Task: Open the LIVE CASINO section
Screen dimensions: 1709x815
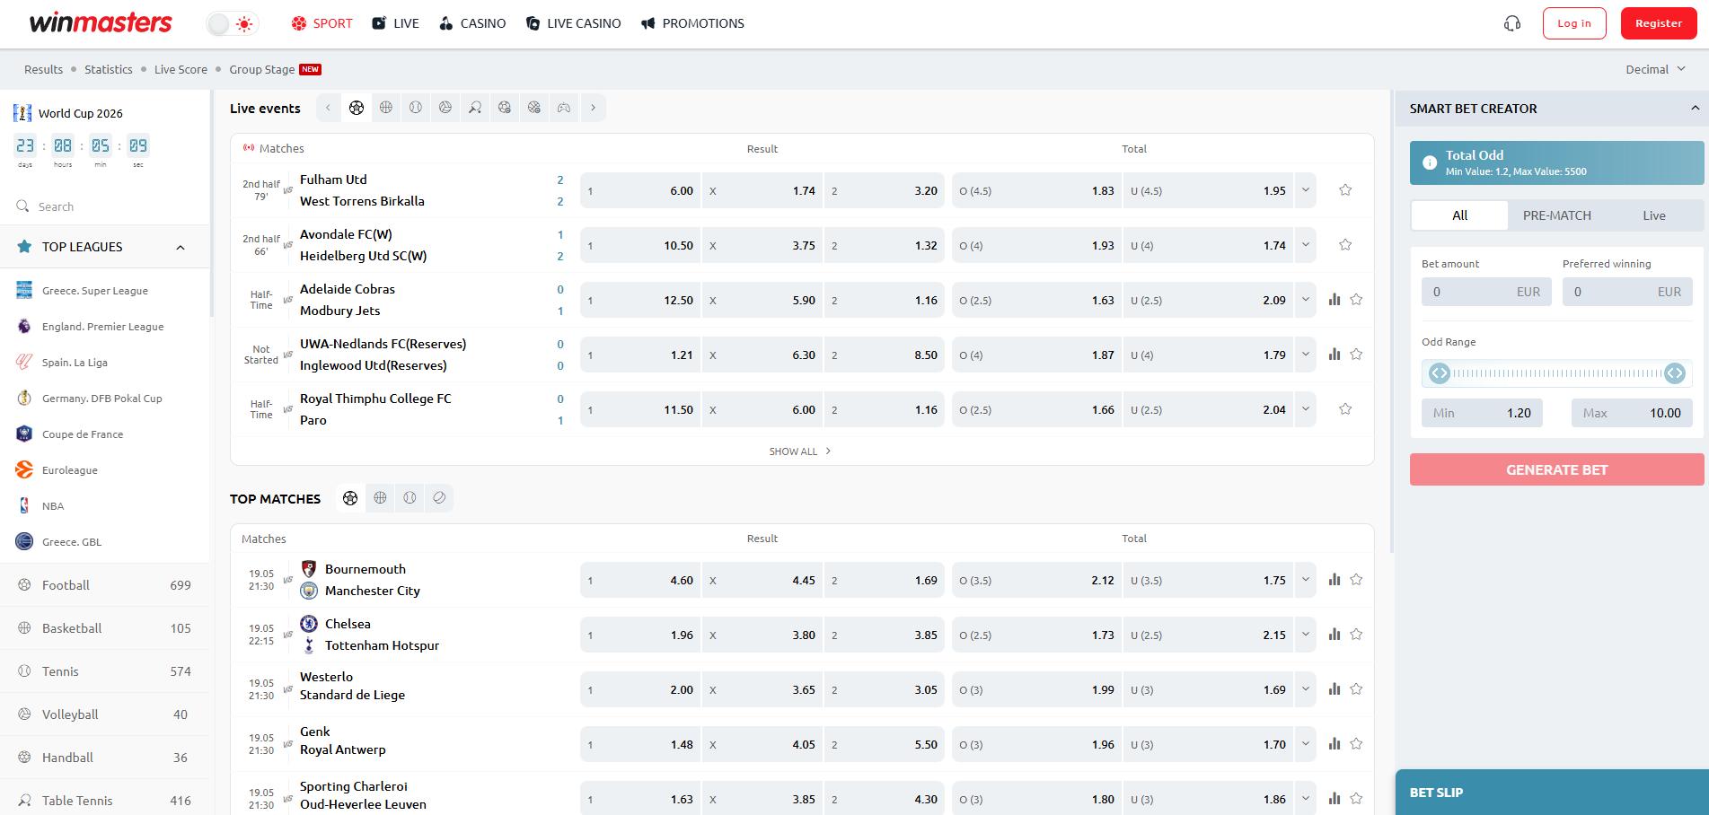Action: (x=573, y=23)
